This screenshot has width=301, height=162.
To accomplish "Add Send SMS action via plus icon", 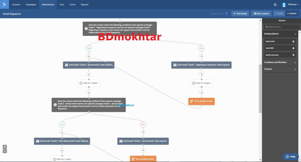I will [x=293, y=48].
